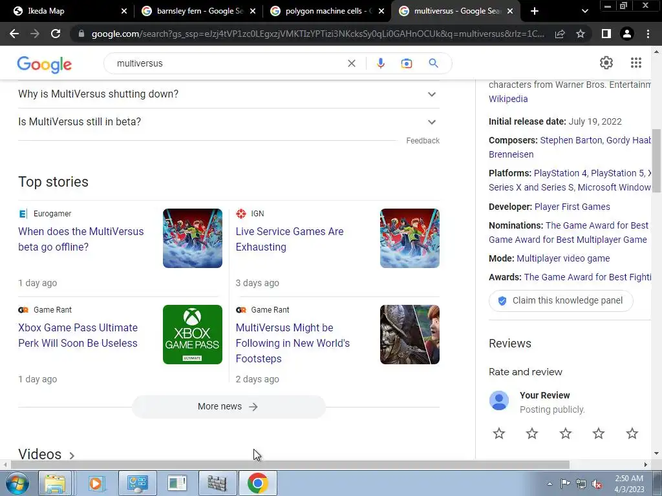The height and width of the screenshot is (496, 662).
Task: Click the Feedback link
Action: pyautogui.click(x=423, y=140)
